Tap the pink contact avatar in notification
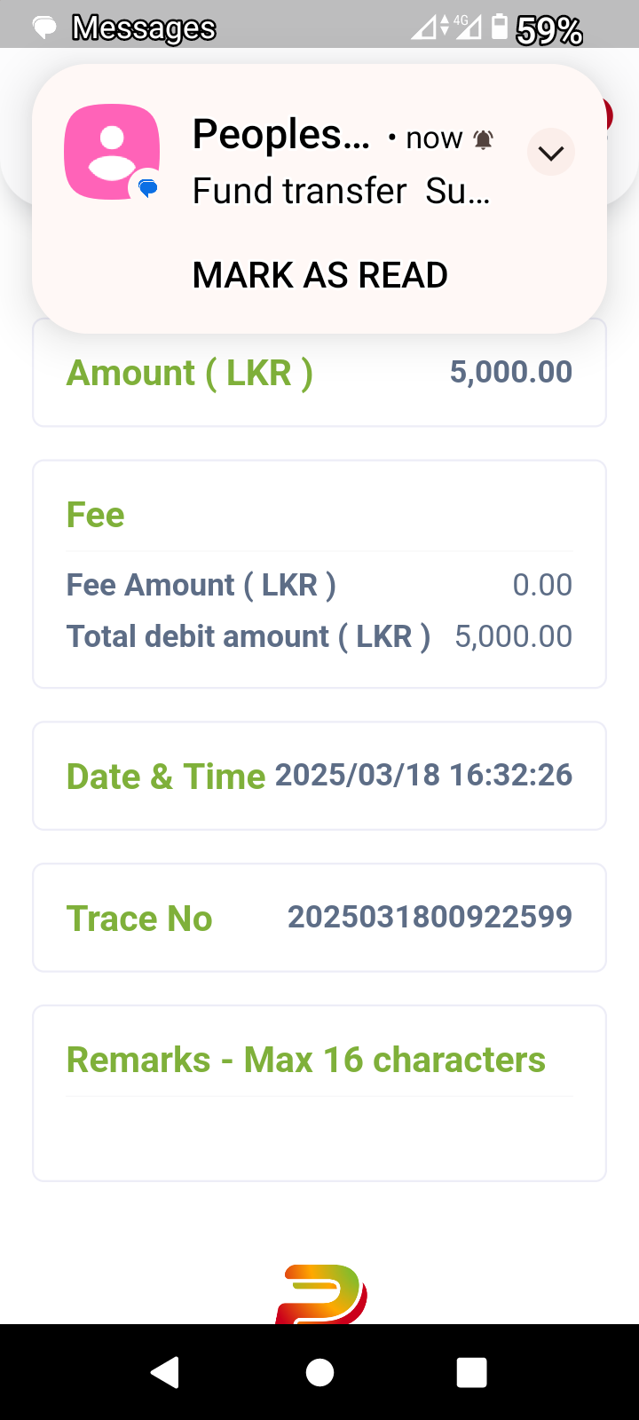Viewport: 639px width, 1420px height. pyautogui.click(x=112, y=152)
